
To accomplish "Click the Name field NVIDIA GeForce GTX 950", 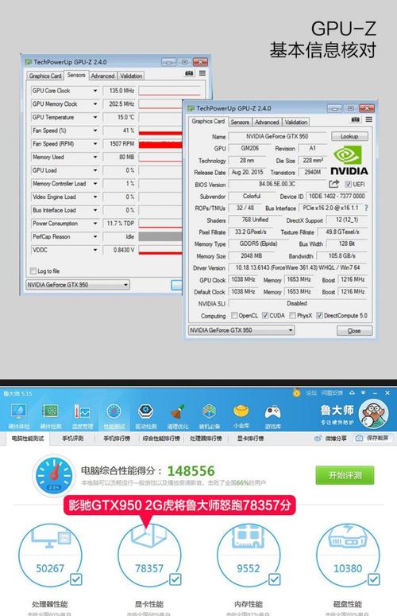I will (x=277, y=136).
